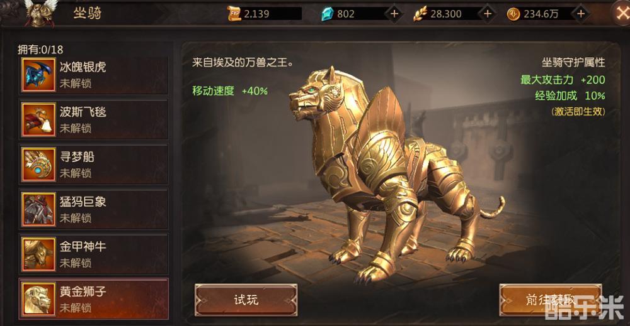
Task: Select the 寻梦船 mount icon
Action: [38, 165]
